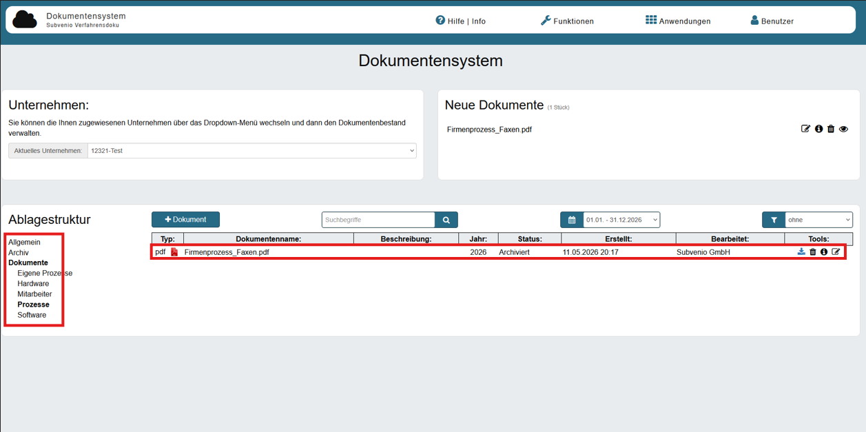Open the filter dropdown showing ohne
The height and width of the screenshot is (432, 866).
pos(819,220)
